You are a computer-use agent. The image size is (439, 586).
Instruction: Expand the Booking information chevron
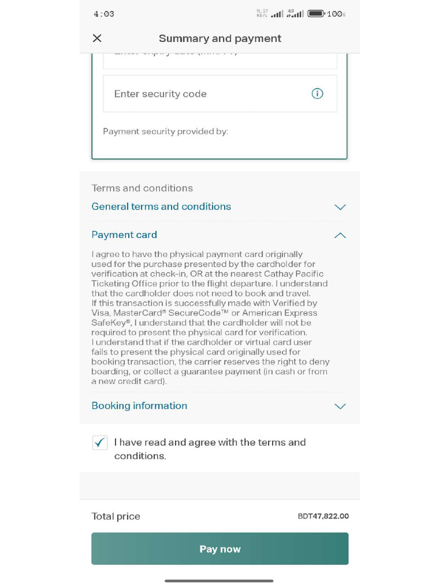tap(340, 406)
